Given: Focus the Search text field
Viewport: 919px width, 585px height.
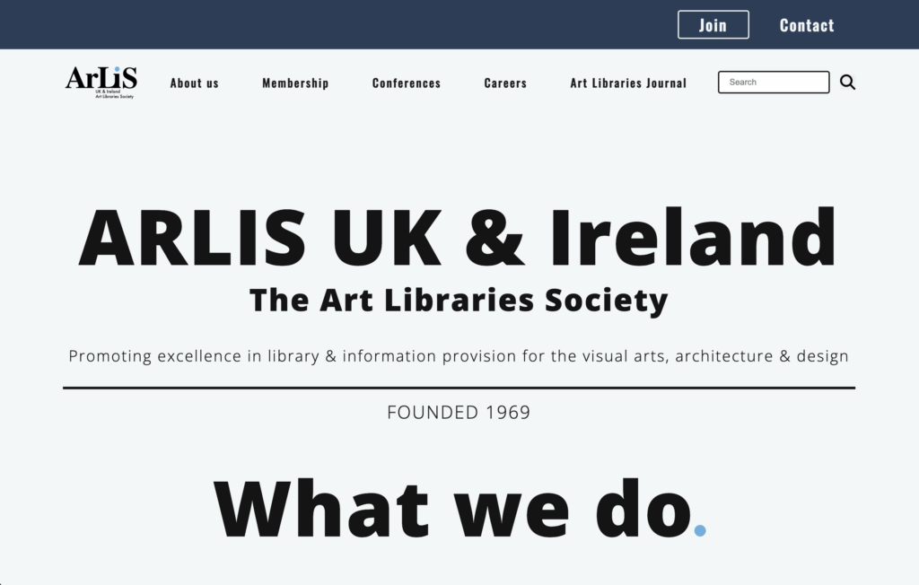Looking at the screenshot, I should click(x=773, y=83).
